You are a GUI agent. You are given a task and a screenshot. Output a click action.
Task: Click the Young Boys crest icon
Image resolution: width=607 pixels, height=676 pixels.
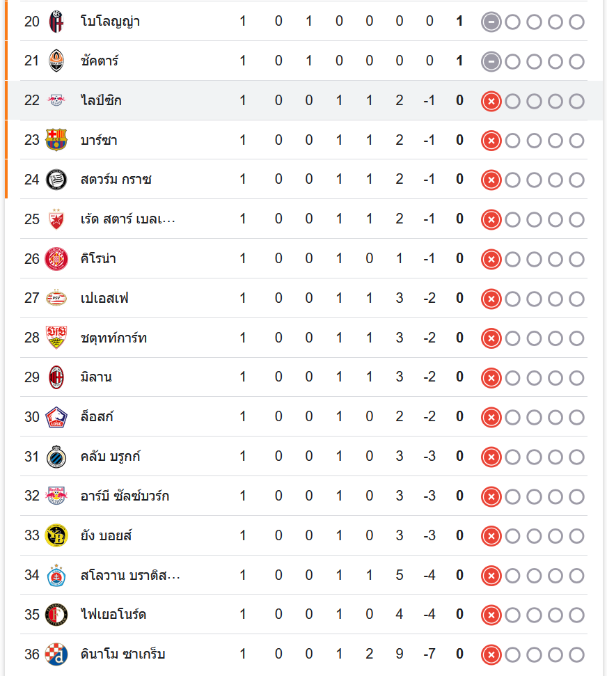coord(56,535)
